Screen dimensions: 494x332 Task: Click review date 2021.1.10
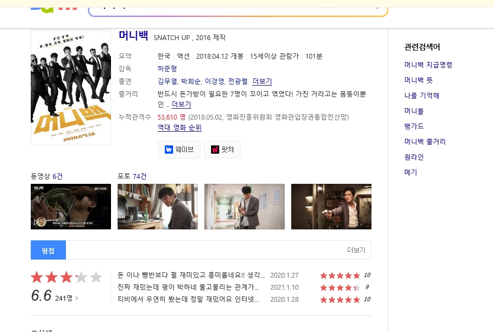click(285, 288)
